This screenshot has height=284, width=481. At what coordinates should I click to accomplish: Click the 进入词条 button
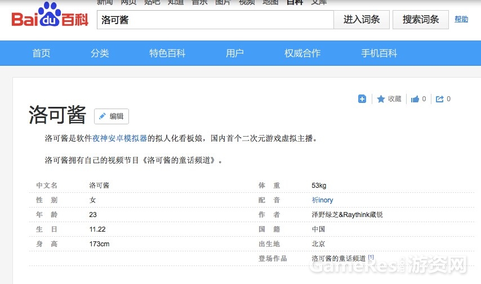point(362,20)
